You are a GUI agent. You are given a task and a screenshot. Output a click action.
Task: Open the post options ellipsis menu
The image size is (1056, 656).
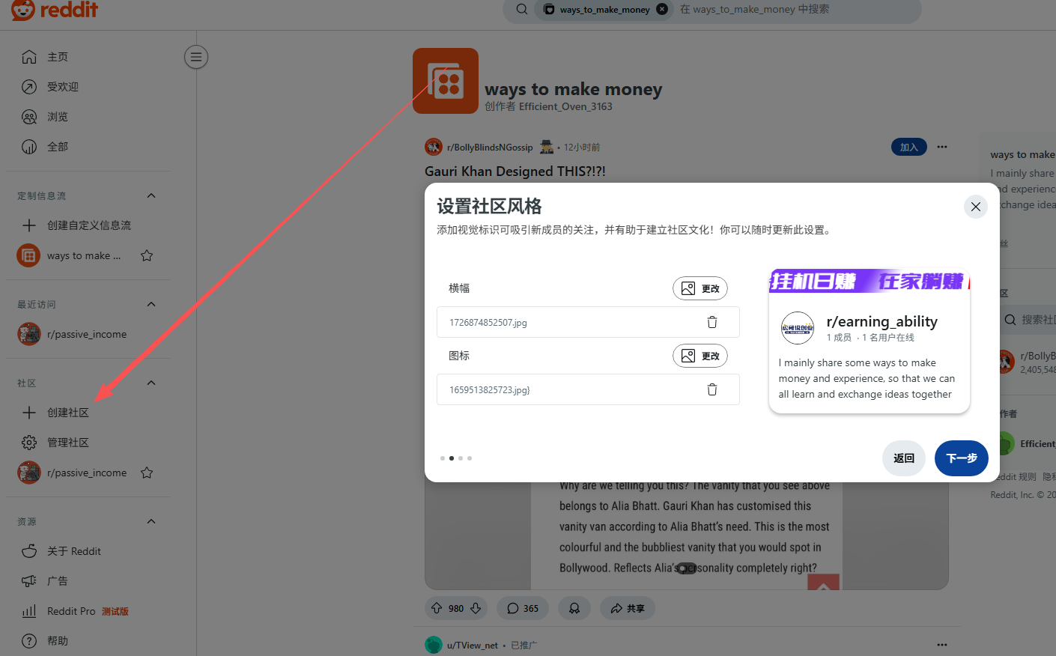(941, 147)
